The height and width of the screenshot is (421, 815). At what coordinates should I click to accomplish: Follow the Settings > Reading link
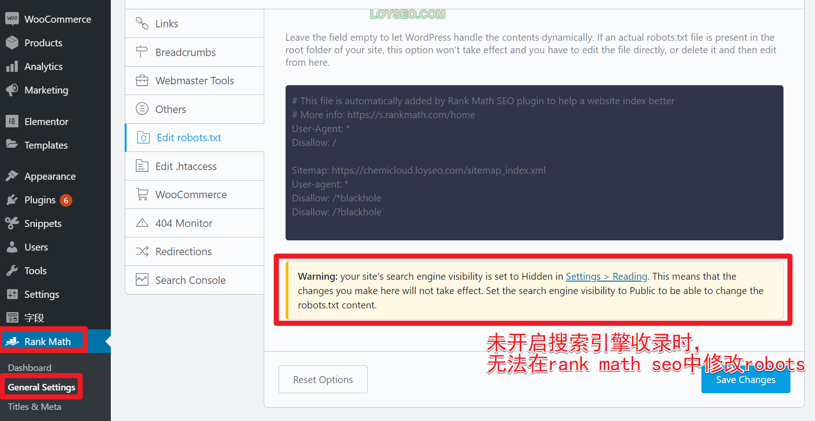click(x=606, y=276)
